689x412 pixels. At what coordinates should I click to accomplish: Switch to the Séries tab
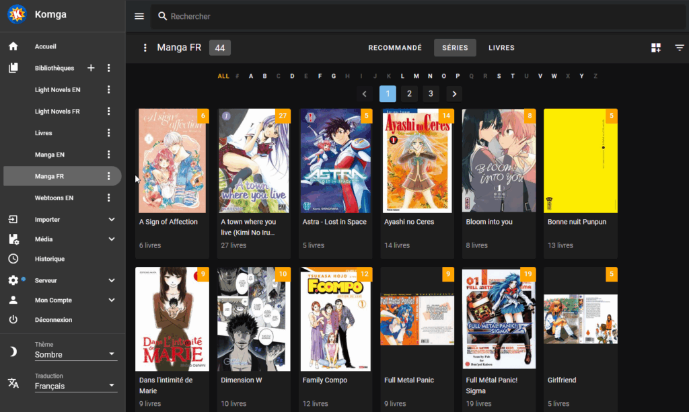[x=456, y=48]
